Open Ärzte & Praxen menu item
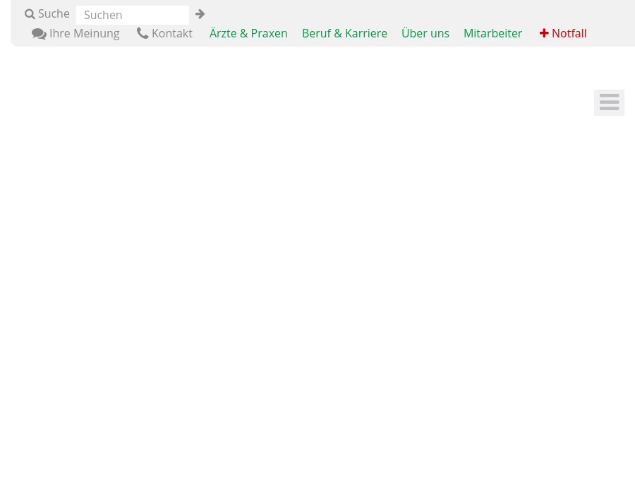This screenshot has width=635, height=494. [x=248, y=33]
